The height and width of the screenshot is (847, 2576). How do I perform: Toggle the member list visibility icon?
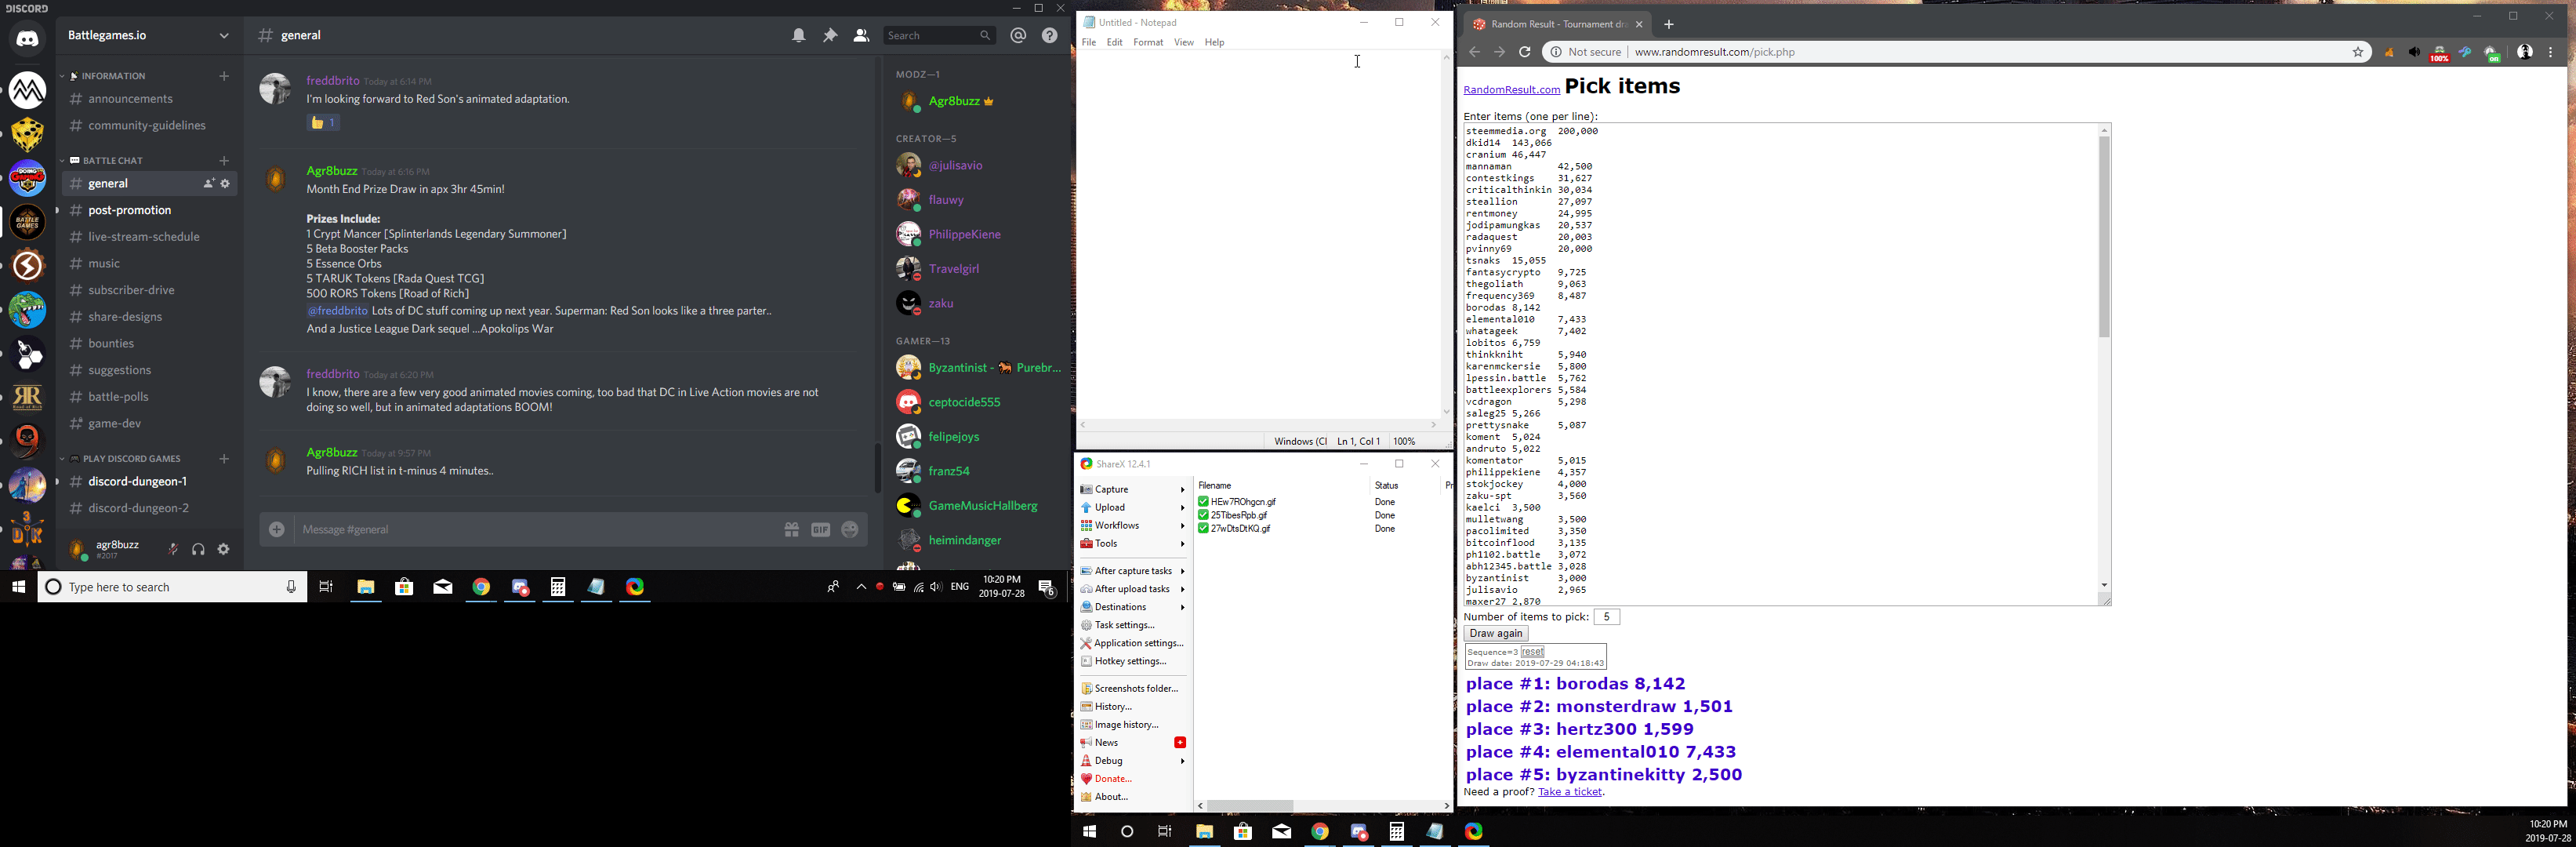(x=861, y=36)
